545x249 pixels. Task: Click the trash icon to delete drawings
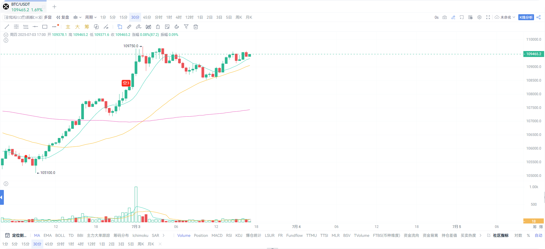coord(196,27)
